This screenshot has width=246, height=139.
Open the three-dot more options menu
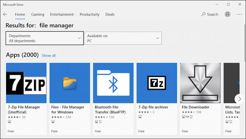[x=240, y=14]
